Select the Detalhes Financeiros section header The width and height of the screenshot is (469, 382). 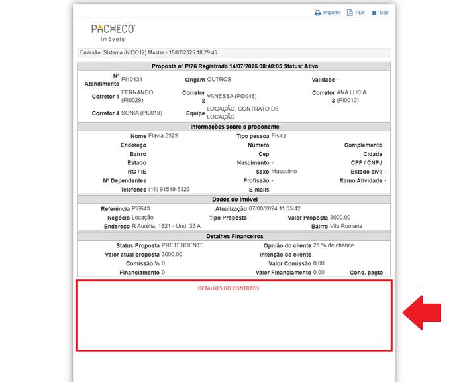tap(234, 236)
